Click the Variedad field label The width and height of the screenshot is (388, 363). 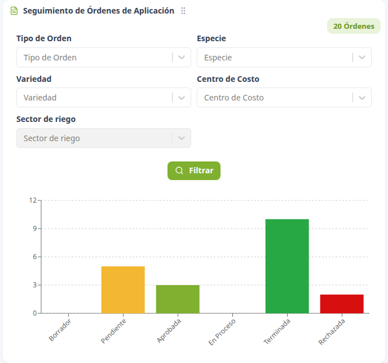[34, 79]
